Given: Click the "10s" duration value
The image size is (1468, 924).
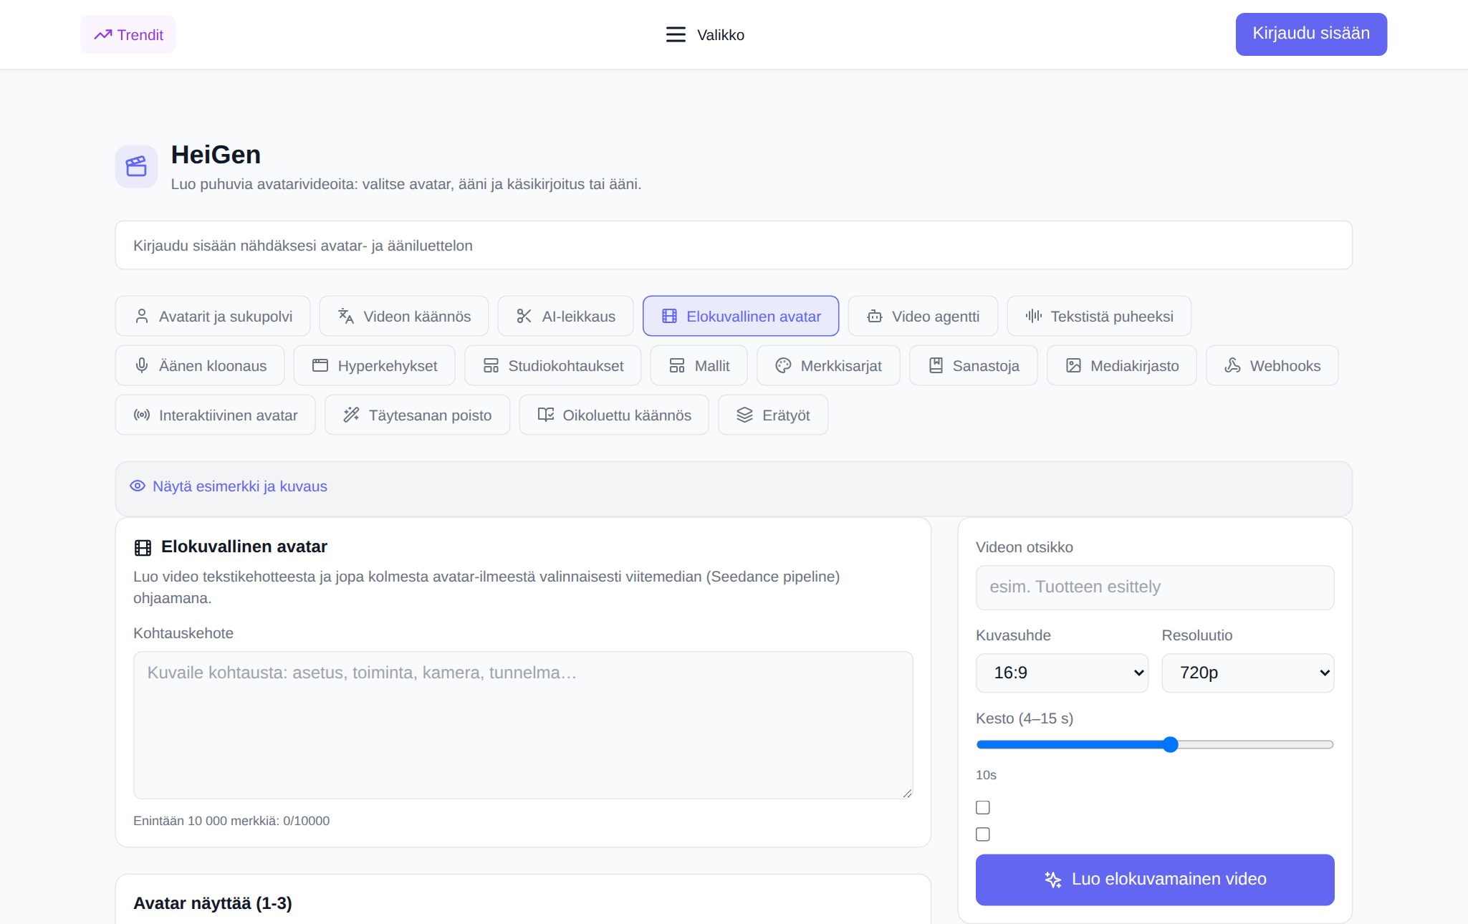Looking at the screenshot, I should [986, 775].
